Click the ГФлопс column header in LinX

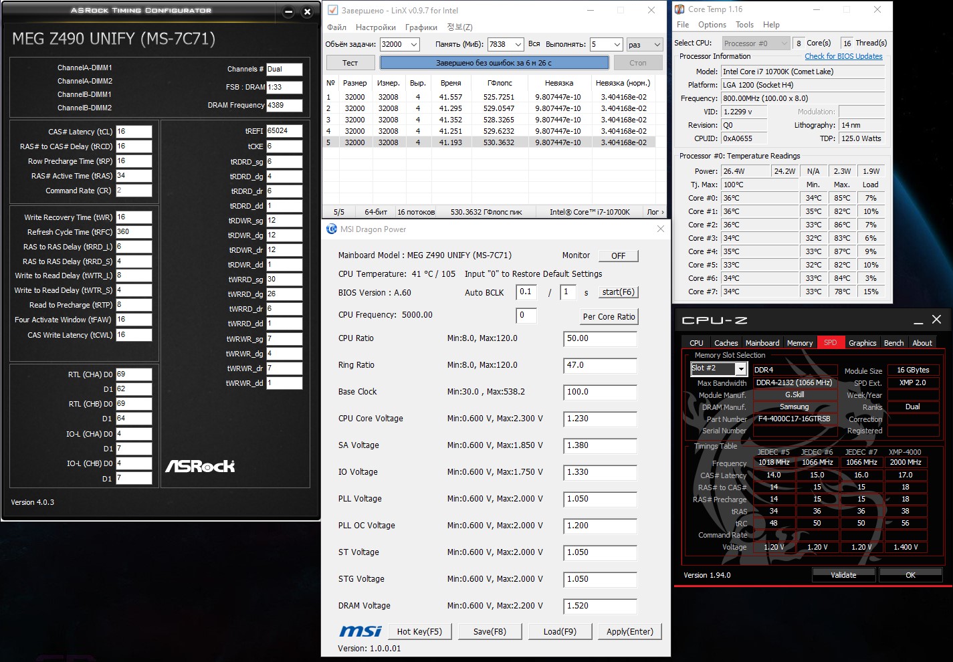500,83
